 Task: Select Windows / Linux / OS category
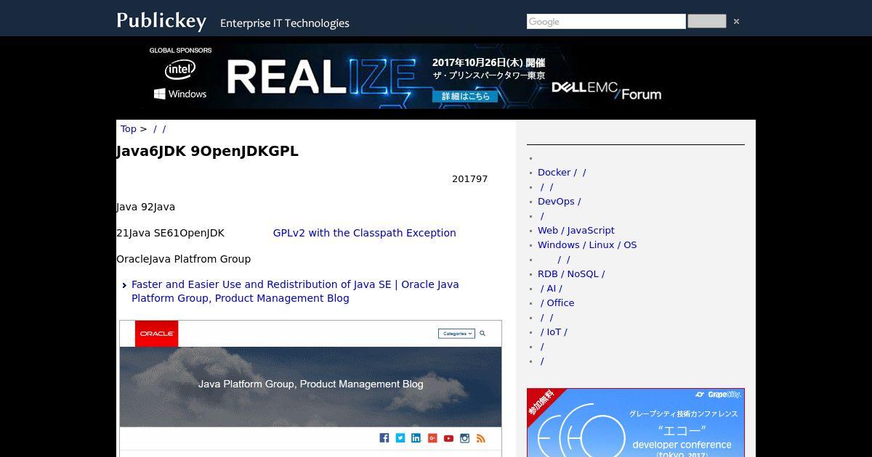coord(587,245)
